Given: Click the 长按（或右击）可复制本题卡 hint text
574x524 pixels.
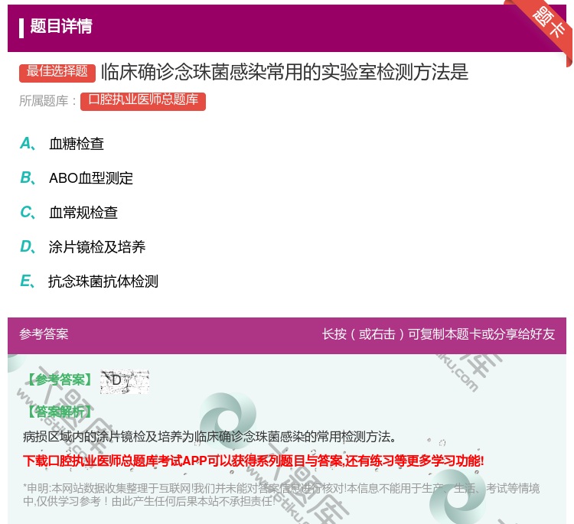Looking at the screenshot, I should tap(439, 334).
